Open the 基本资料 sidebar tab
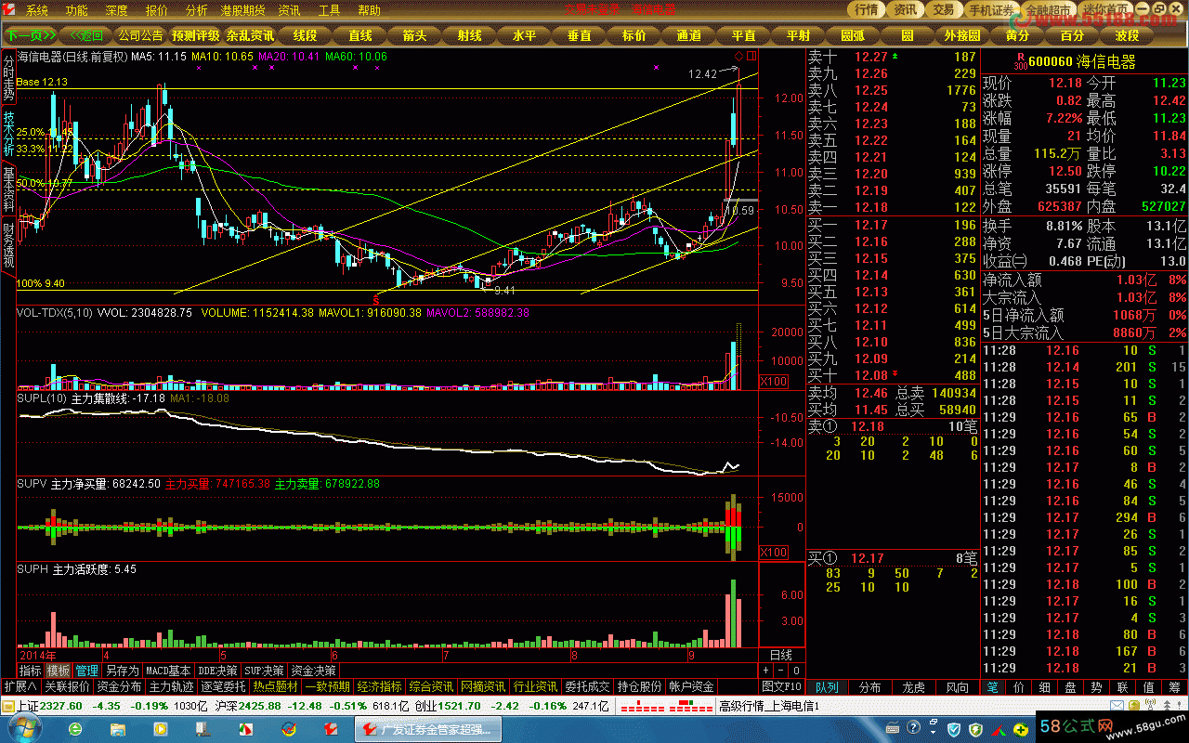This screenshot has height=743, width=1189. pyautogui.click(x=8, y=189)
